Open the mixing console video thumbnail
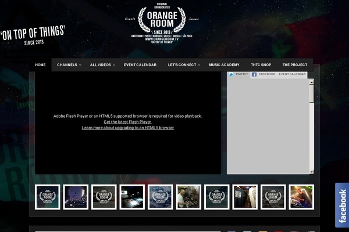 [x=132, y=197]
